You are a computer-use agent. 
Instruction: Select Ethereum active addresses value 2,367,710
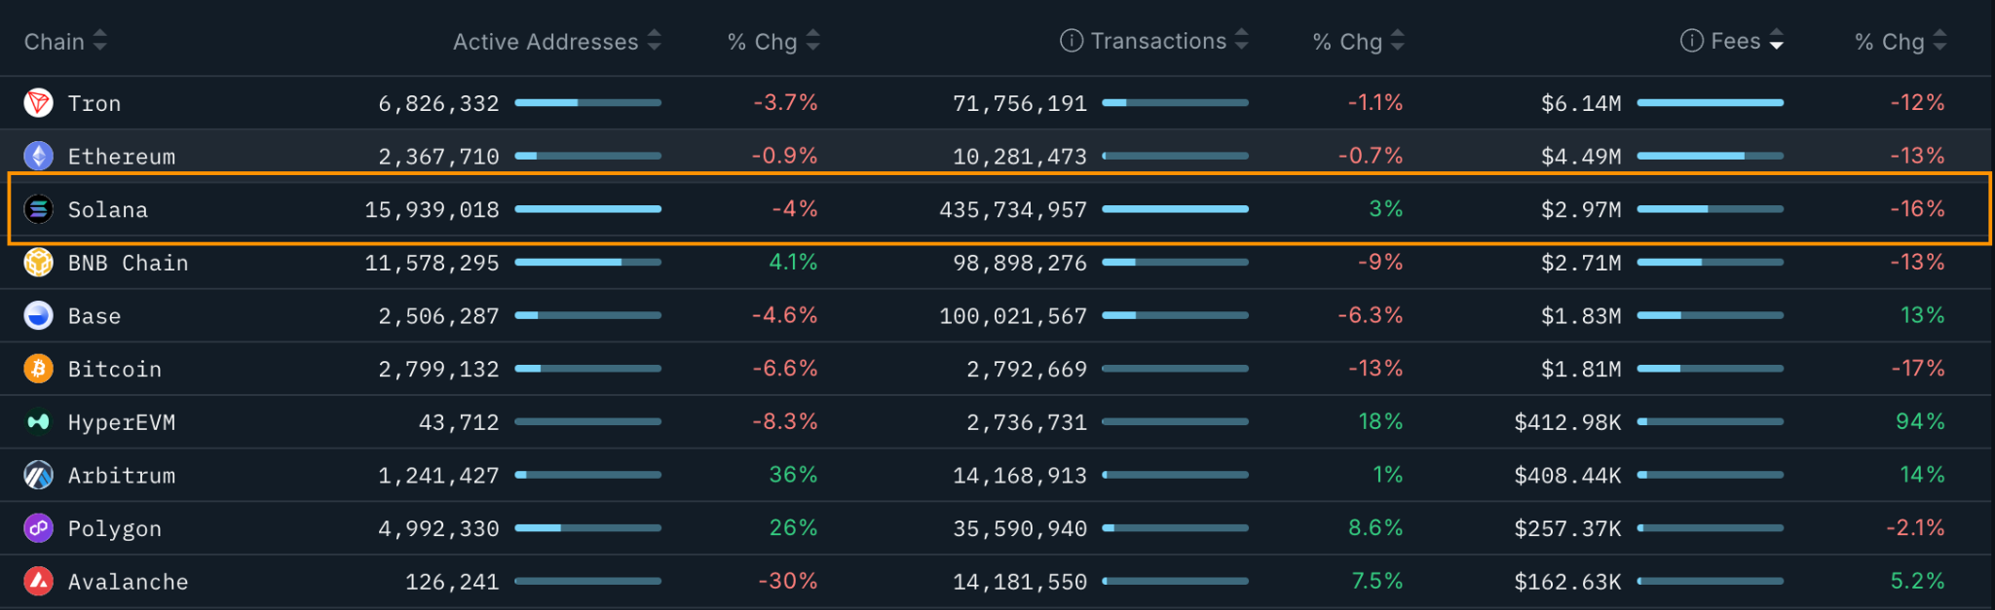tap(438, 157)
